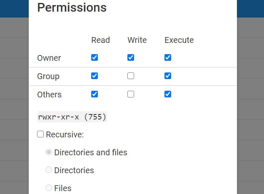Click the Write column header

click(137, 40)
